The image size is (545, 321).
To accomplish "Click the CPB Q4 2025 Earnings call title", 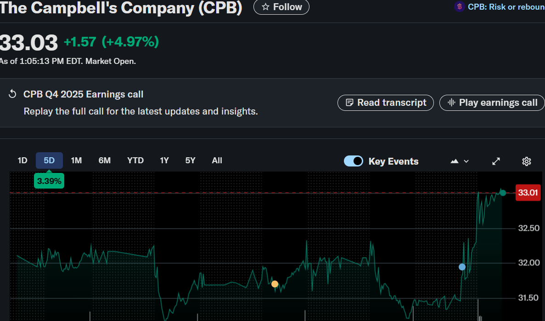I will 84,94.
